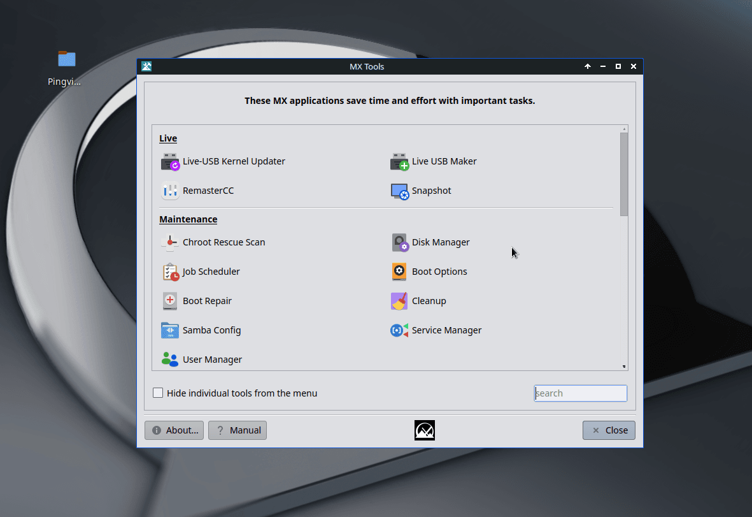
Task: Open the RemasterCC sliders icon
Action: pos(170,191)
